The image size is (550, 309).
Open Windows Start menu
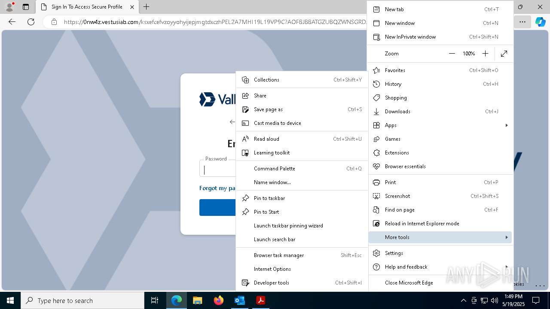10,300
